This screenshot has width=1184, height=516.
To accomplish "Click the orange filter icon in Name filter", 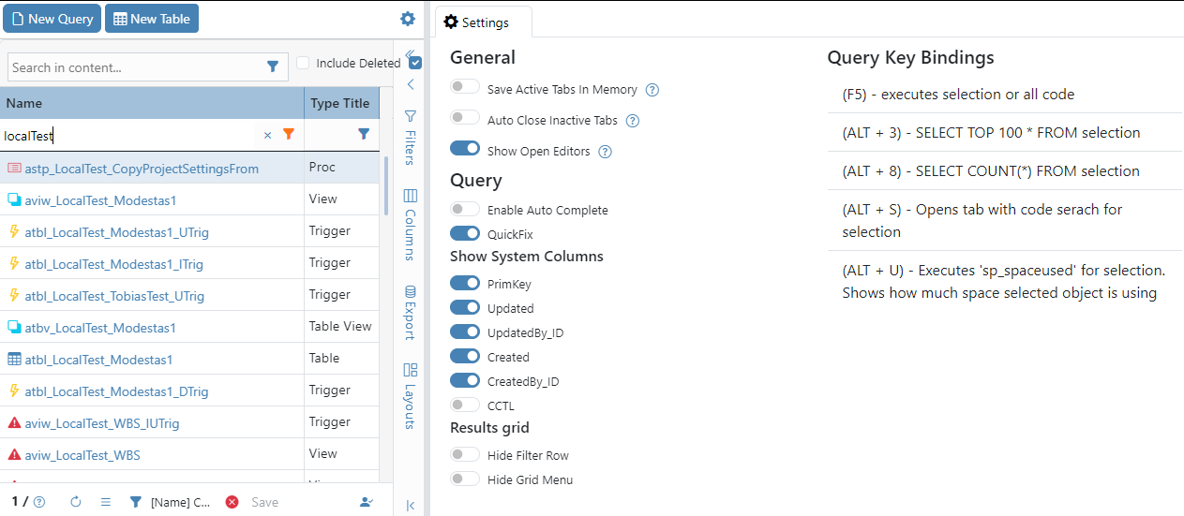I will coord(289,135).
